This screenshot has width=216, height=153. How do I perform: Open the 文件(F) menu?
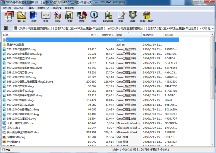coord(7,8)
